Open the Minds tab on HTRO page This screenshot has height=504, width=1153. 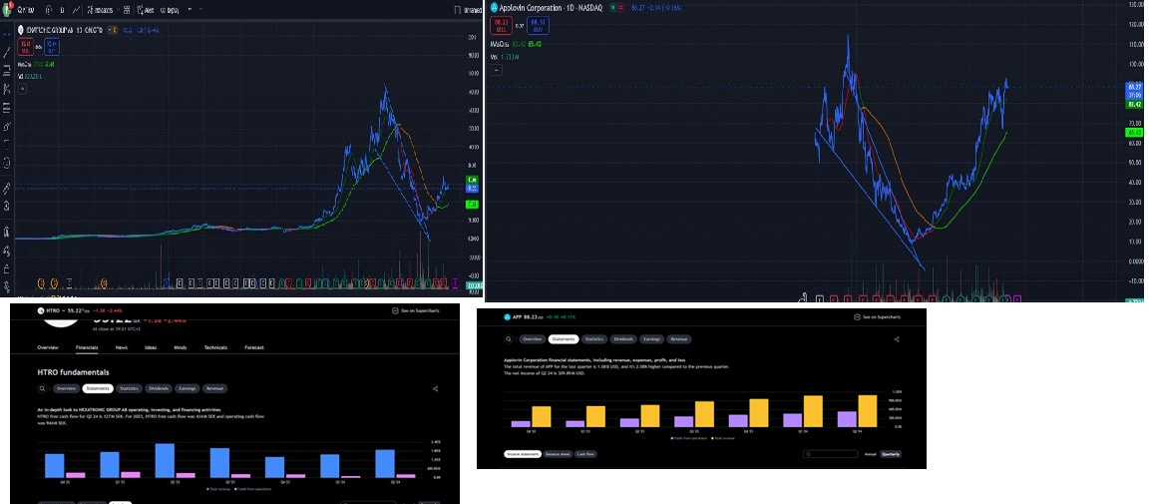tap(181, 347)
